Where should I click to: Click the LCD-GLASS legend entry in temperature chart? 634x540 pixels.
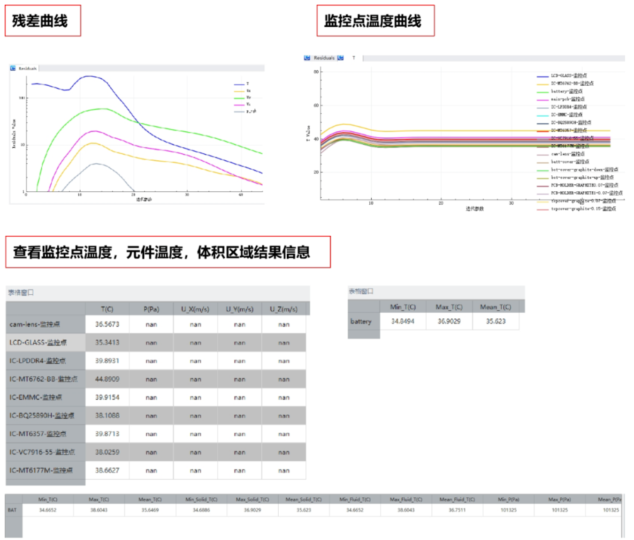click(x=568, y=75)
